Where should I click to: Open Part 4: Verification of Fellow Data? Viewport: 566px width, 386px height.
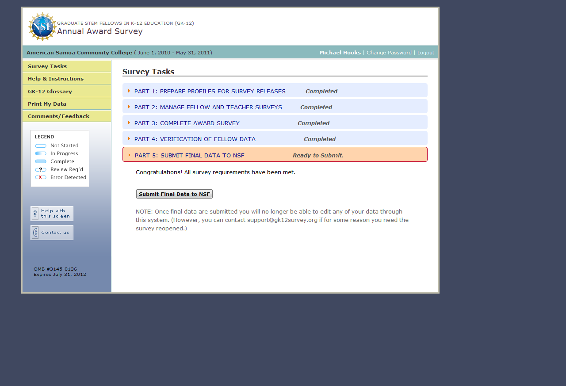pos(195,139)
